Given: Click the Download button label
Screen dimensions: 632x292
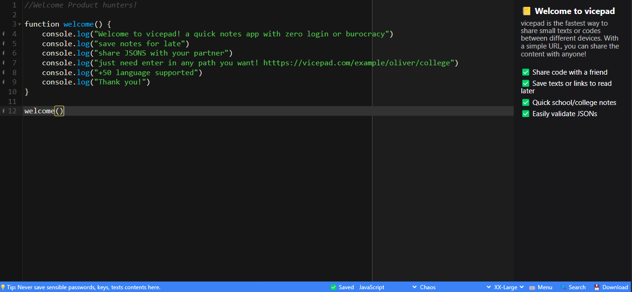Looking at the screenshot, I should pyautogui.click(x=615, y=287).
